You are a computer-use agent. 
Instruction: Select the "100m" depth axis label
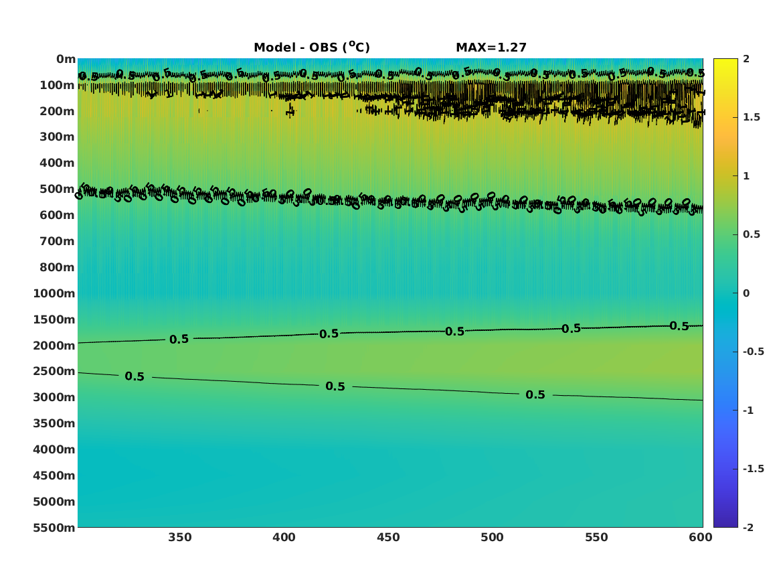[x=58, y=85]
